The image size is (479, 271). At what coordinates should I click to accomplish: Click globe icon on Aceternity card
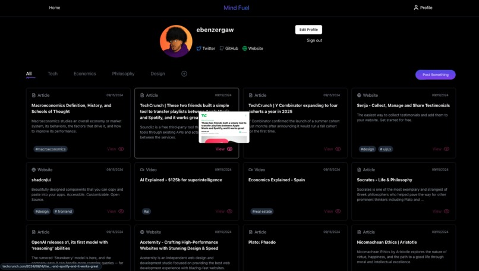click(142, 232)
